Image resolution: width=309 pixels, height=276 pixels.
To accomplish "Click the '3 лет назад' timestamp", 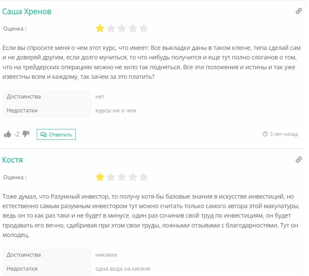I will point(284,134).
